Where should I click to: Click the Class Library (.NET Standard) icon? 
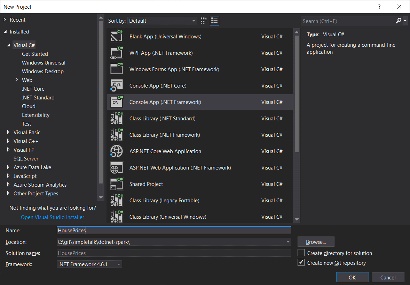[116, 118]
